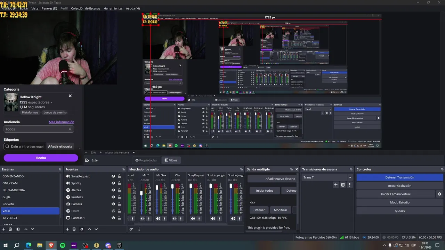Viewport: 445px width, 250px height.
Task: Open Spotify from the Windows taskbar
Action: (63, 245)
